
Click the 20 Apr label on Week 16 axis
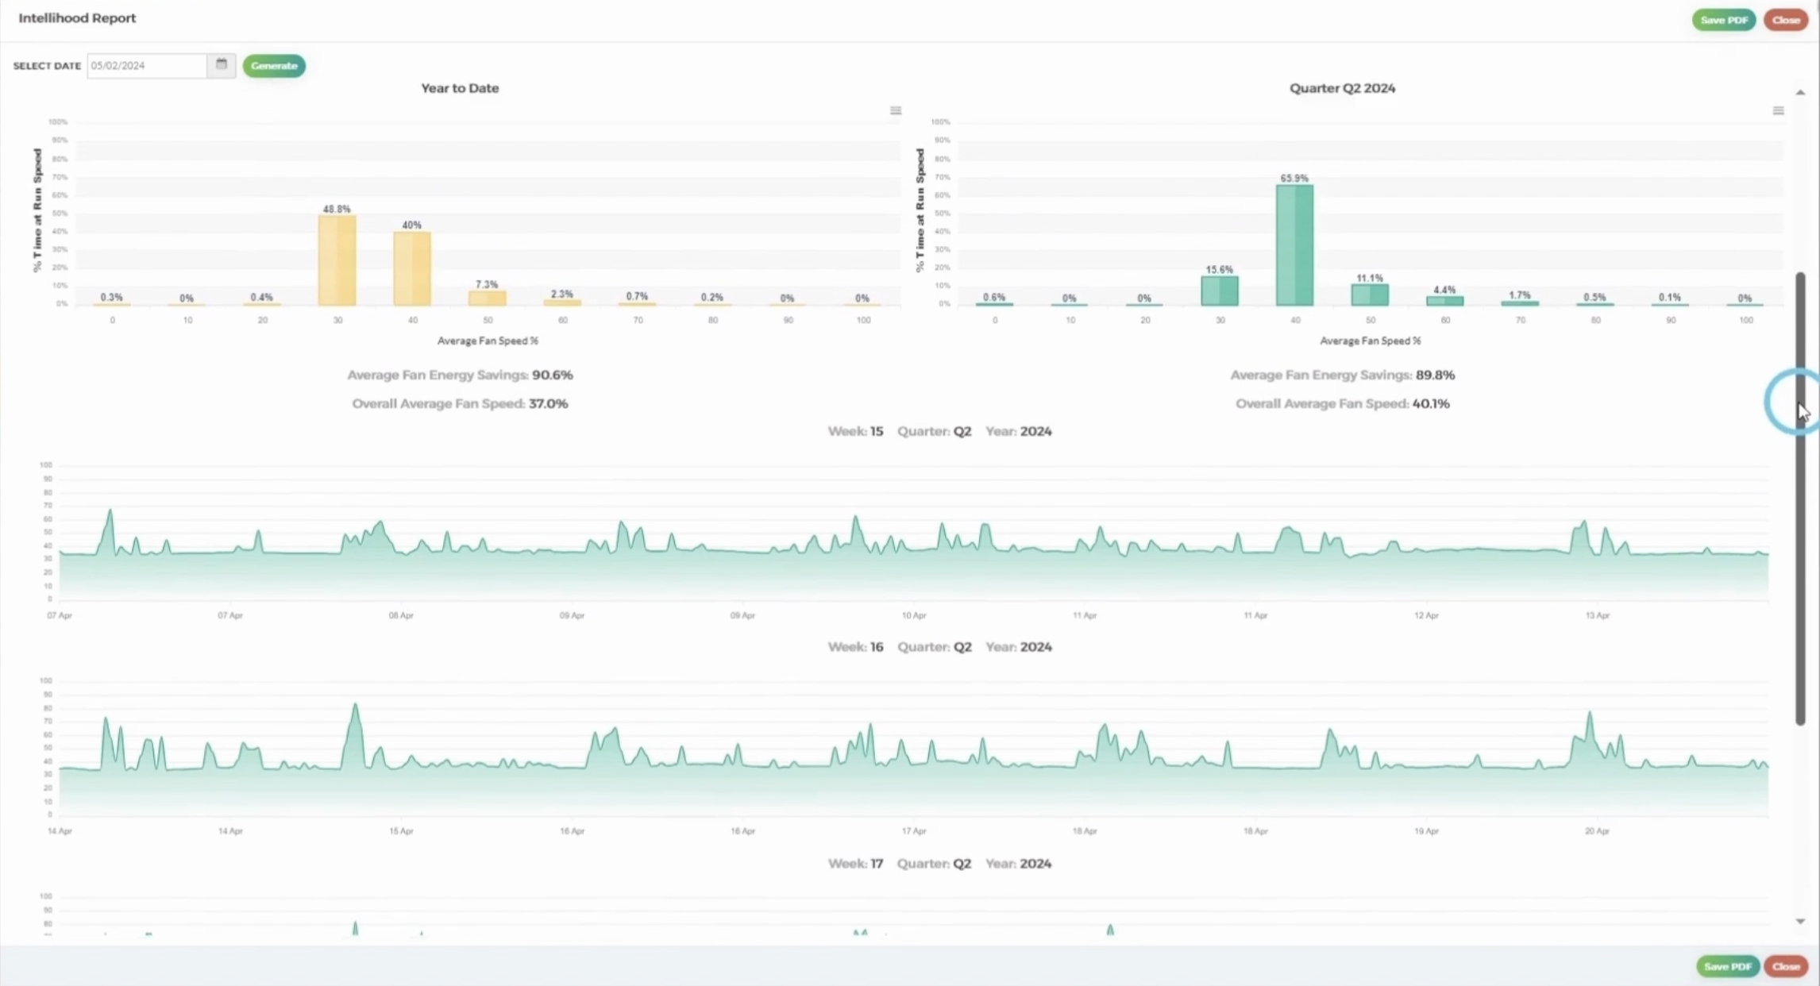(1597, 831)
